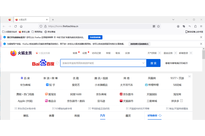Open the Firefox account profile icon
Screen dimensions: 205x136
(178, 26)
